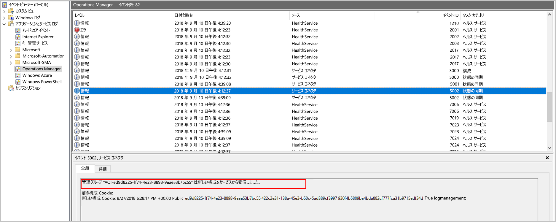Click the info icon of event 1210 row
Image resolution: width=556 pixels, height=222 pixels.
coord(77,23)
